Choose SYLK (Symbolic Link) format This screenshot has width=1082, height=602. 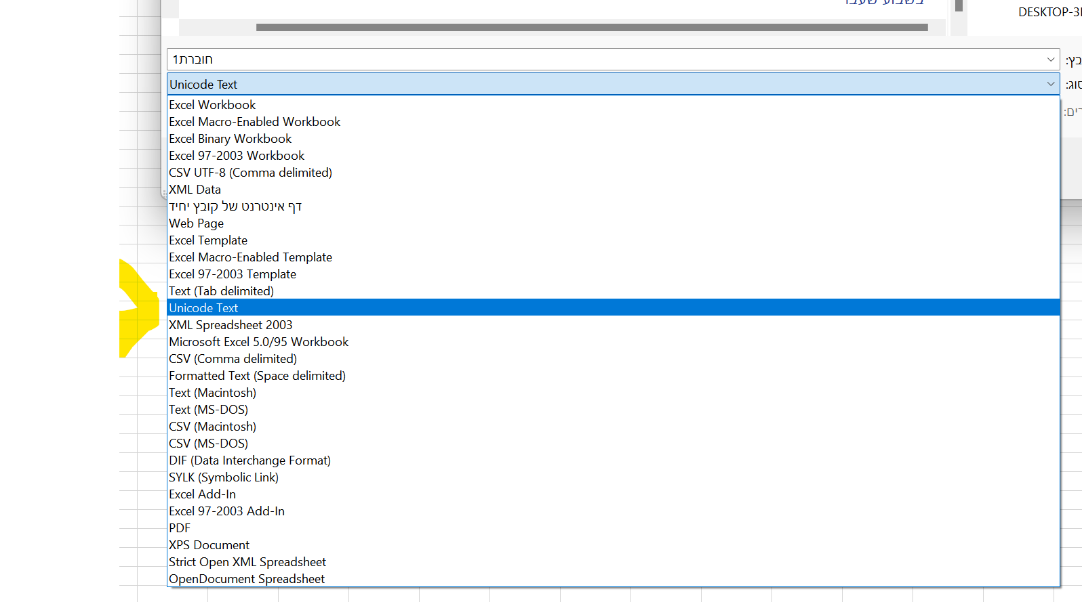coord(614,477)
